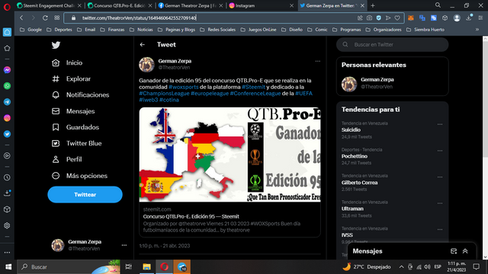Screen dimensions: 488x274
Task: Switch to German Theatror Zerpa Facebook tab
Action: (x=190, y=5)
